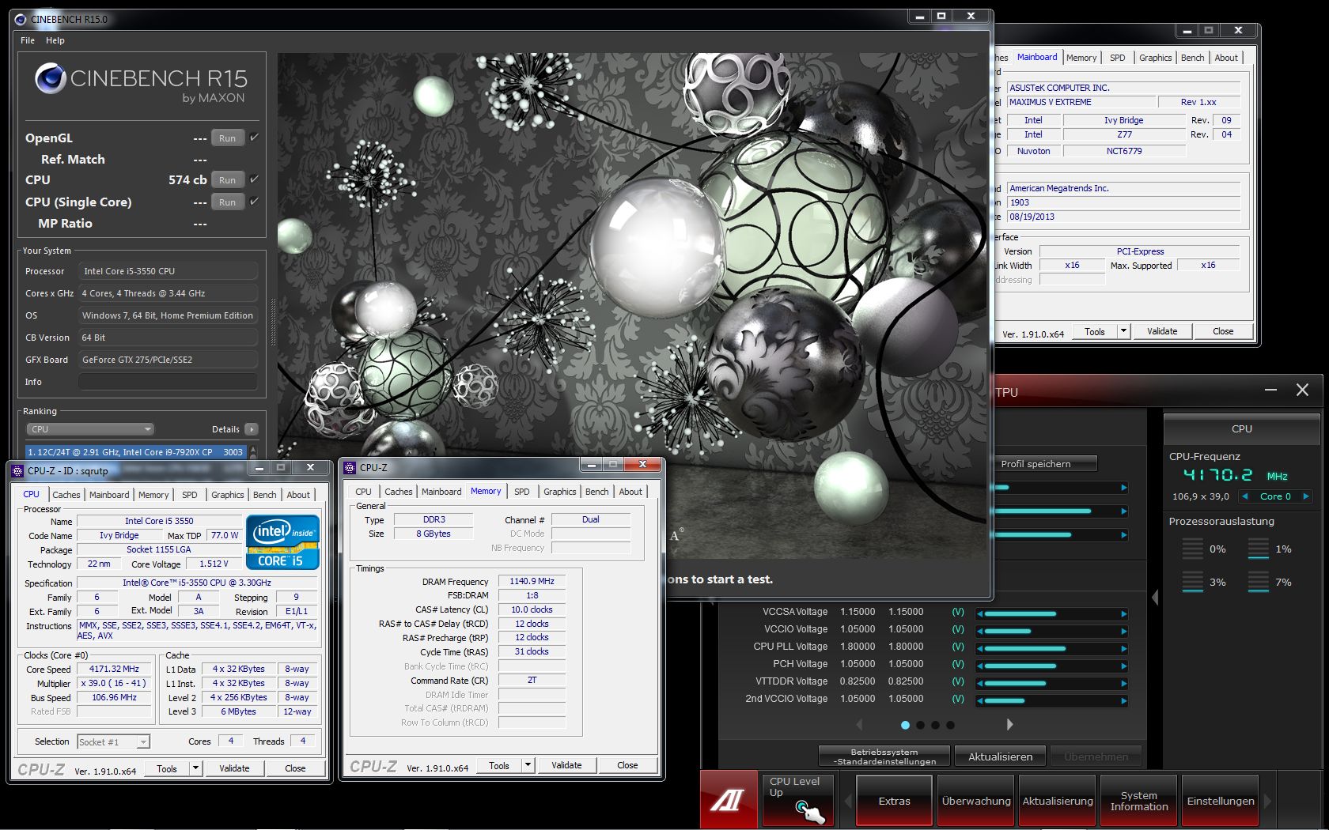Select ranking entry i9-7920X 3003

[136, 452]
